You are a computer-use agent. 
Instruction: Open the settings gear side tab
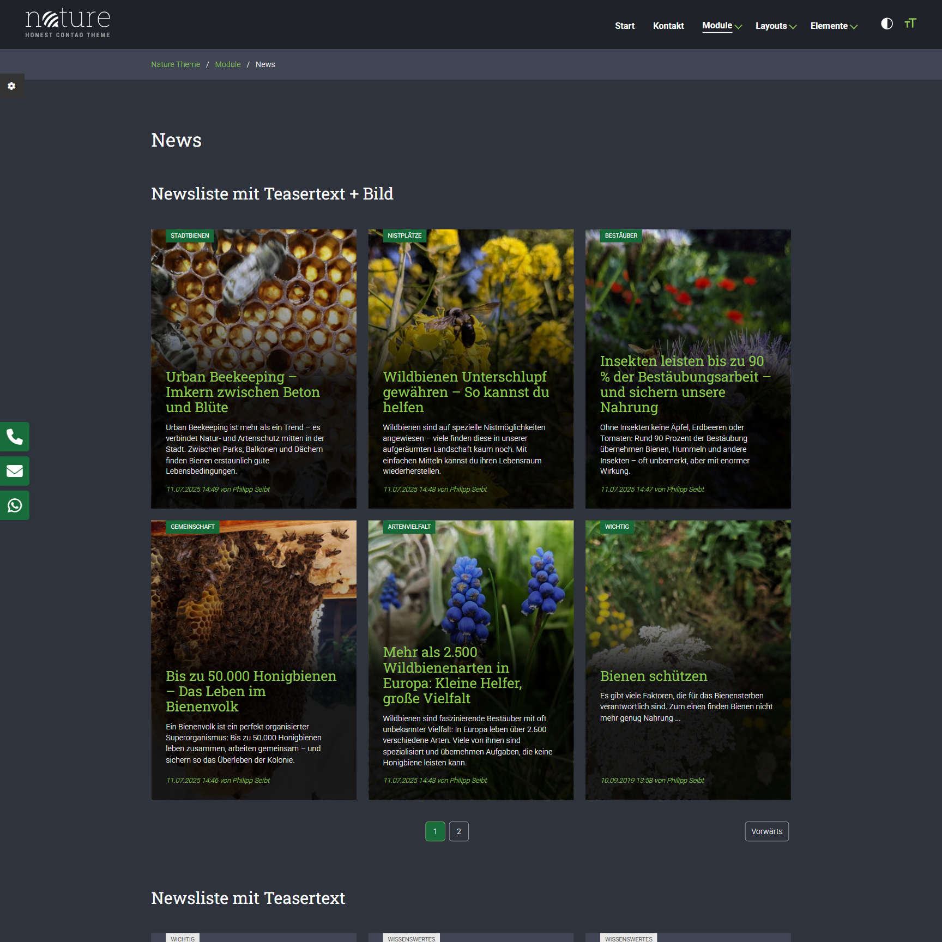[11, 86]
